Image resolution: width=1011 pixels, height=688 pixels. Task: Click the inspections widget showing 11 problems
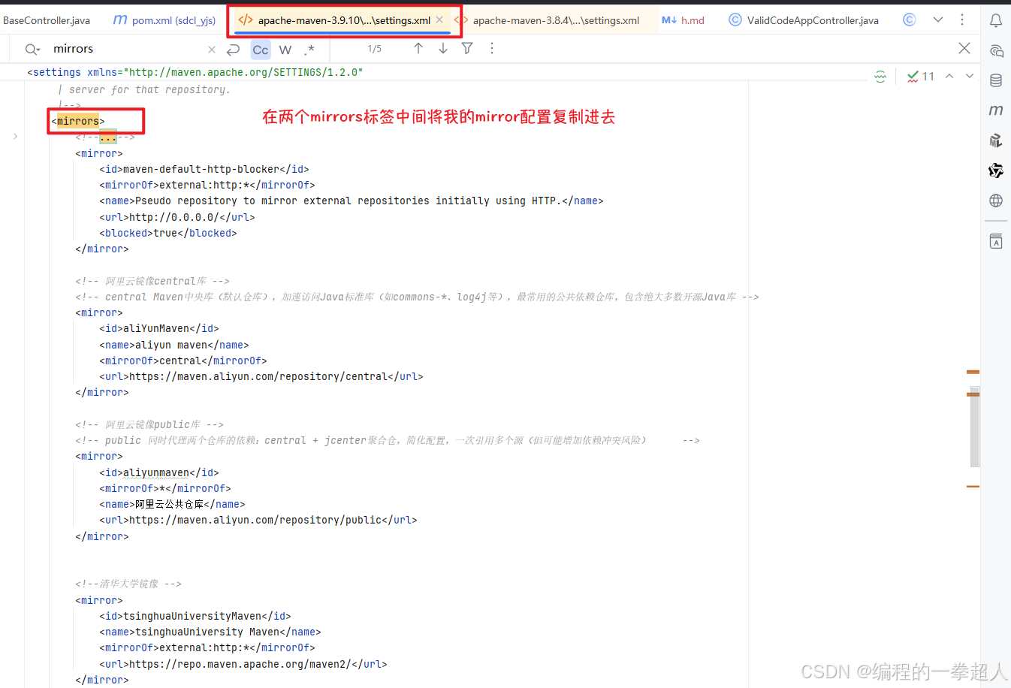[919, 76]
